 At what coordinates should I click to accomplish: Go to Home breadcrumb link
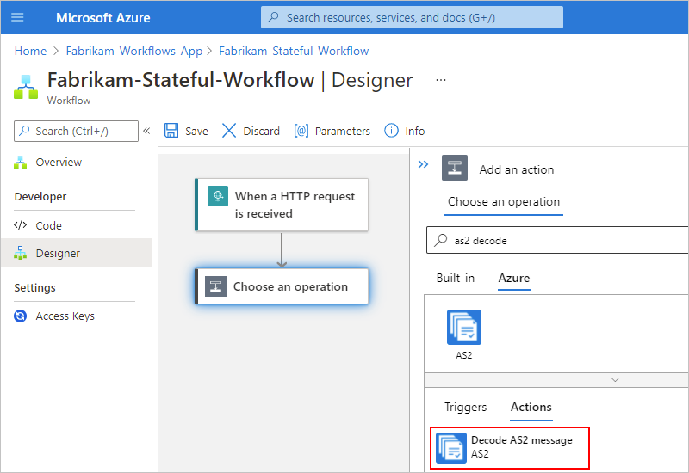click(30, 52)
